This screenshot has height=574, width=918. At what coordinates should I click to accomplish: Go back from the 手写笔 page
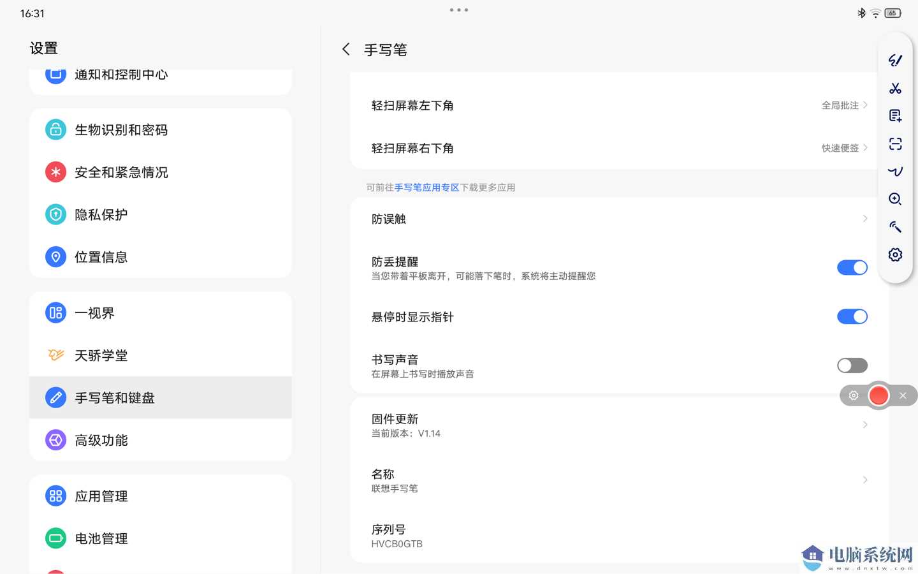(346, 49)
